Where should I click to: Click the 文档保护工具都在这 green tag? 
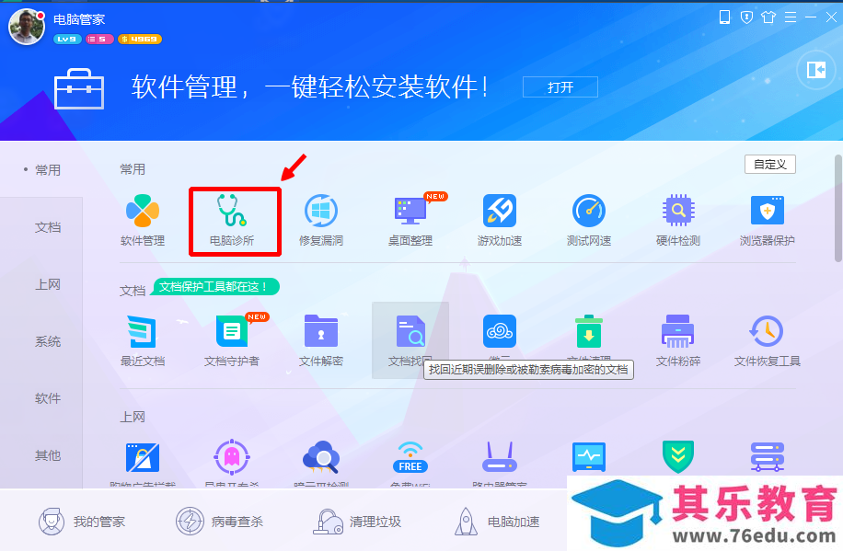point(214,286)
